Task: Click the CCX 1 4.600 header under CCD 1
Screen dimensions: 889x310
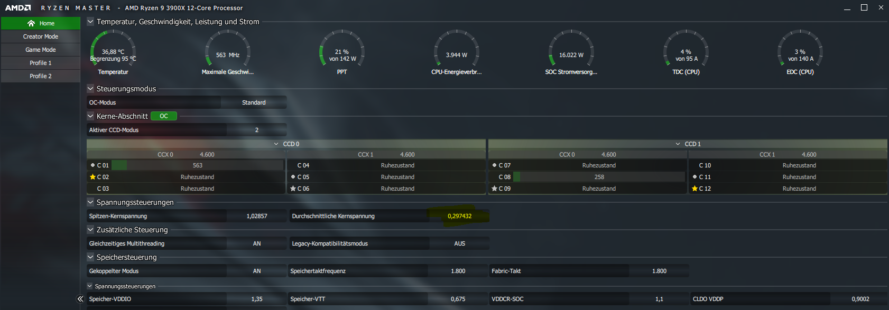Action: pos(788,155)
